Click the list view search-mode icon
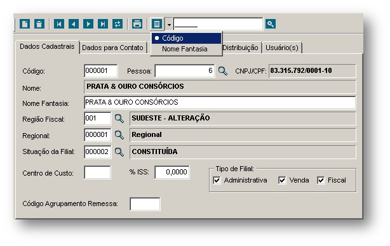Image resolution: width=390 pixels, height=246 pixels. (157, 24)
